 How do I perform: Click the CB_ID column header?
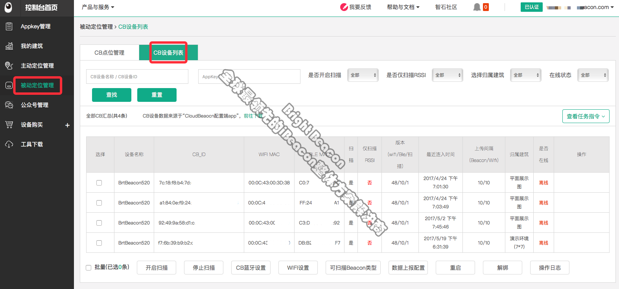tap(199, 155)
